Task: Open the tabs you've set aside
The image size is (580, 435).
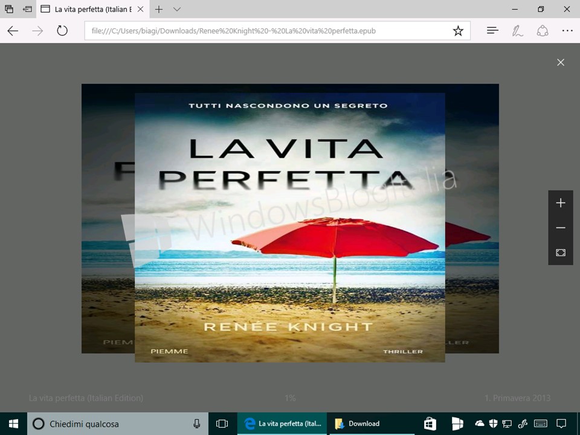Action: [x=9, y=9]
